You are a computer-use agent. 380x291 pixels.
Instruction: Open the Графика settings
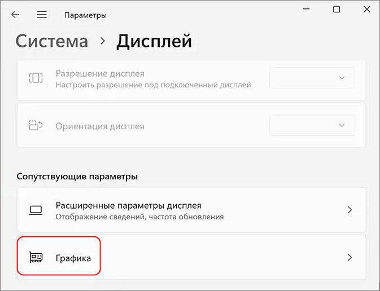(x=191, y=257)
